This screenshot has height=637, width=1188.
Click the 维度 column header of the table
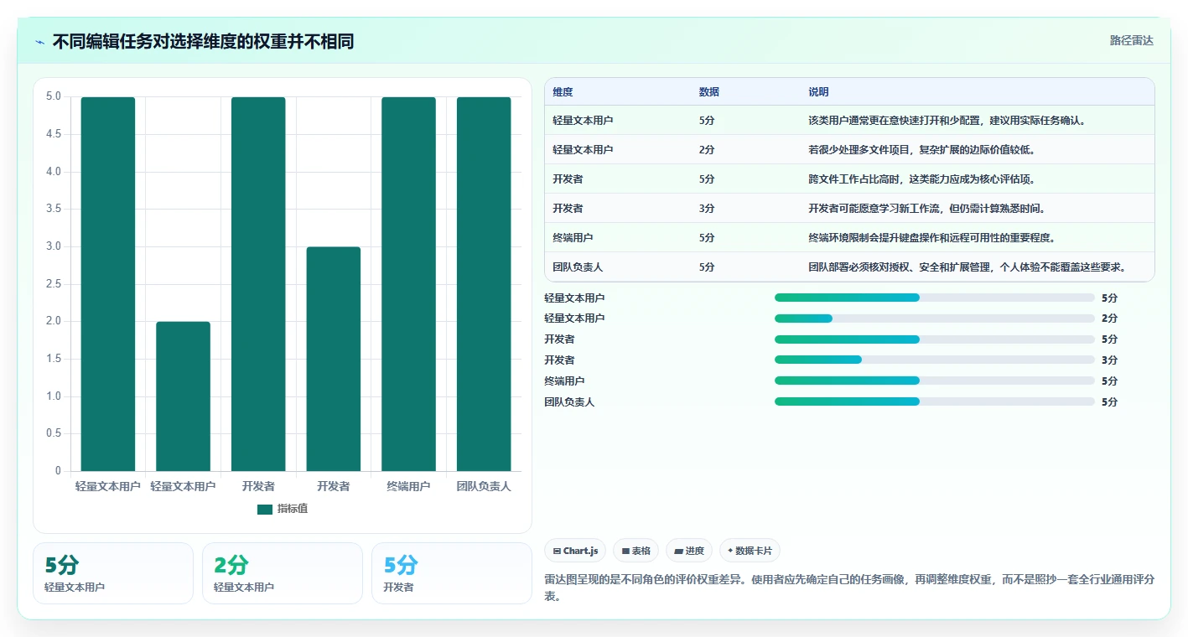click(563, 92)
